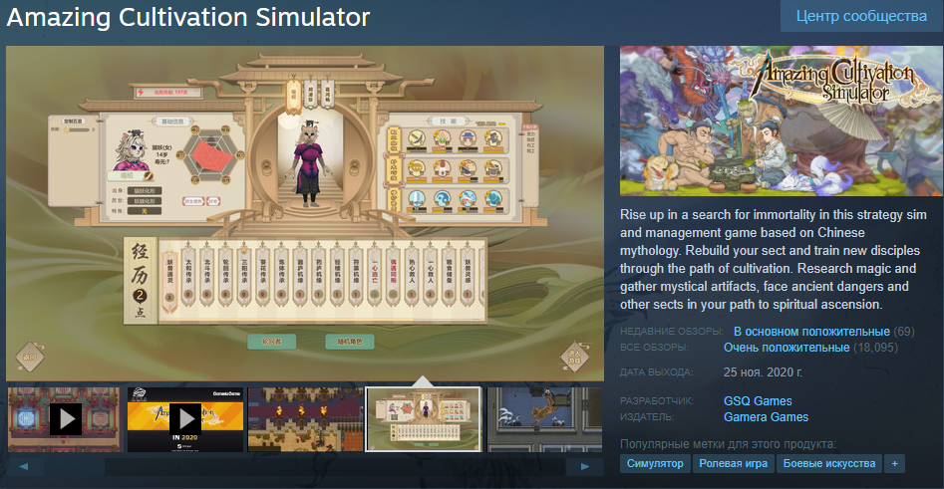Open the Gamera Games publisher link

(766, 417)
